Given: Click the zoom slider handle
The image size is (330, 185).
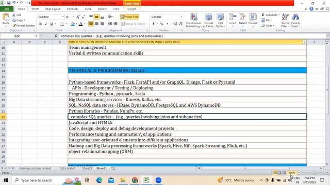Looking at the screenshot, I should pyautogui.click(x=313, y=173).
